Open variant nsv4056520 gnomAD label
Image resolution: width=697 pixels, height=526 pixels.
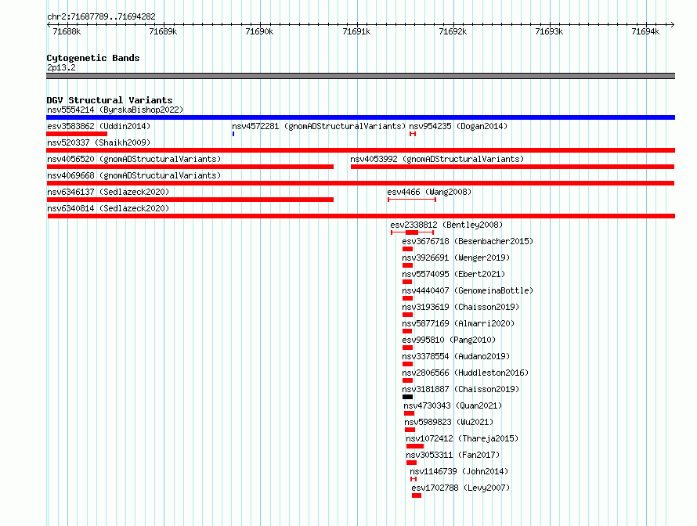(x=134, y=159)
